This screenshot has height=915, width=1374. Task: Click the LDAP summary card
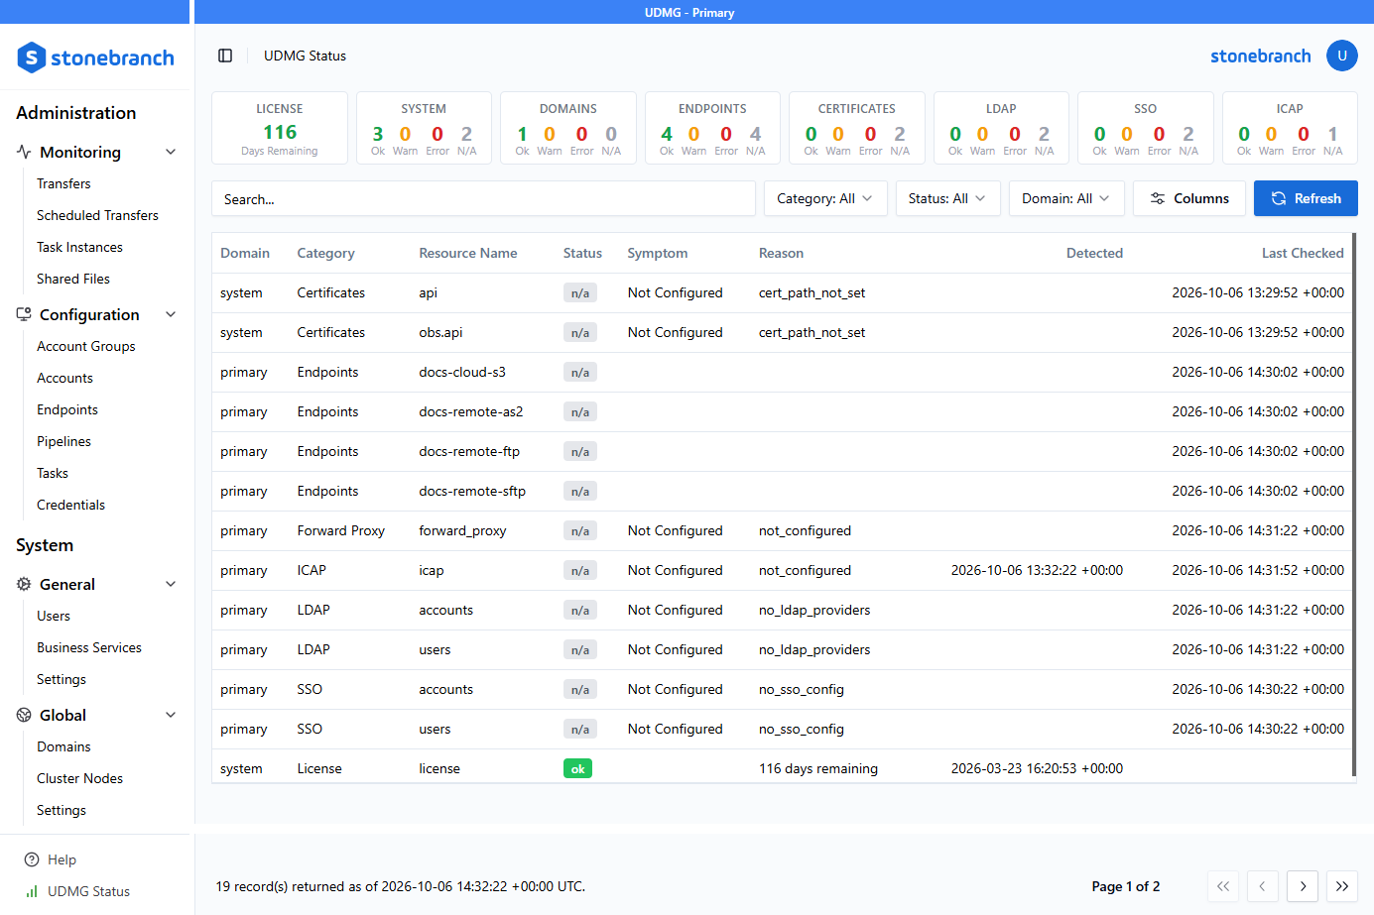1001,128
